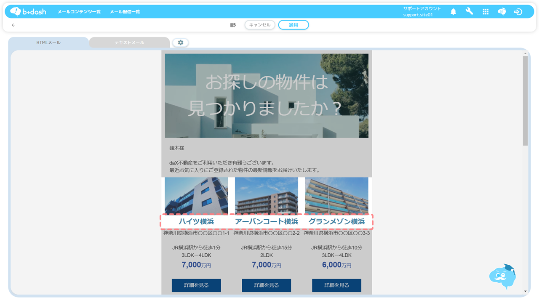This screenshot has height=303, width=539.
Task: Click the 鈴木様 greeting text
Action: [177, 148]
